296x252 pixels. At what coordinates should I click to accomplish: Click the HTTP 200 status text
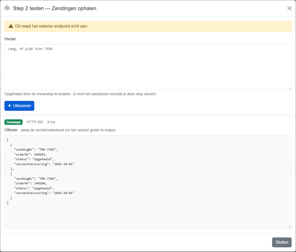tap(35, 122)
